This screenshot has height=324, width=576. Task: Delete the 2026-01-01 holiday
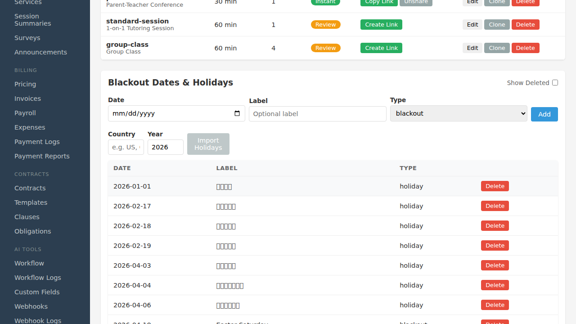[x=495, y=186]
